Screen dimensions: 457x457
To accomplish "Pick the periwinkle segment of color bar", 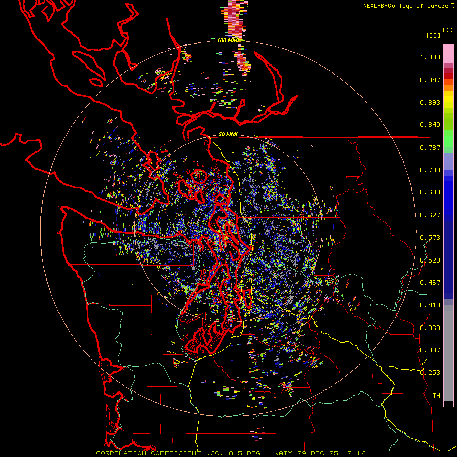I will [x=448, y=161].
